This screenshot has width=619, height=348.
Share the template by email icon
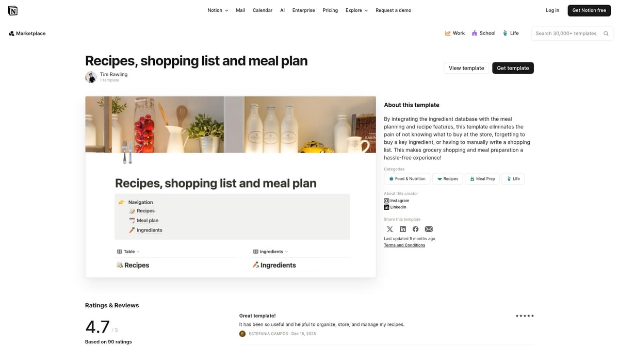pos(429,229)
